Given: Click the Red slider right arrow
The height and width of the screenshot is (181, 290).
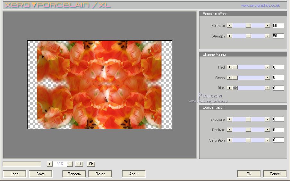Looking at the screenshot, I should pos(267,67).
